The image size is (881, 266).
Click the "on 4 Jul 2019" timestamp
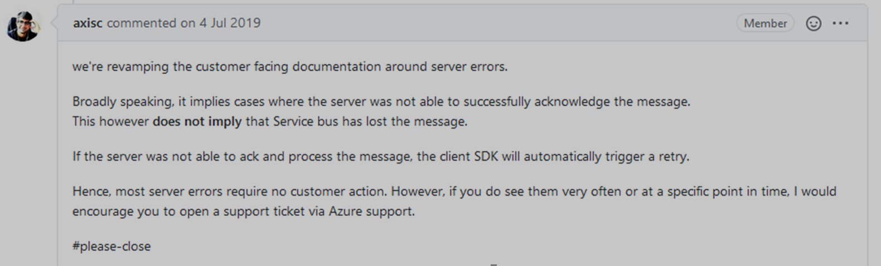(220, 23)
